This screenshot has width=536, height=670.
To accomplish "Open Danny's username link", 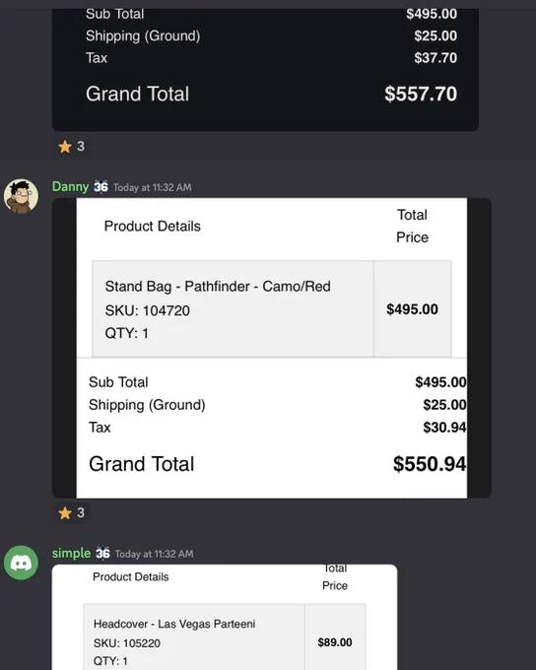I will 71,187.
